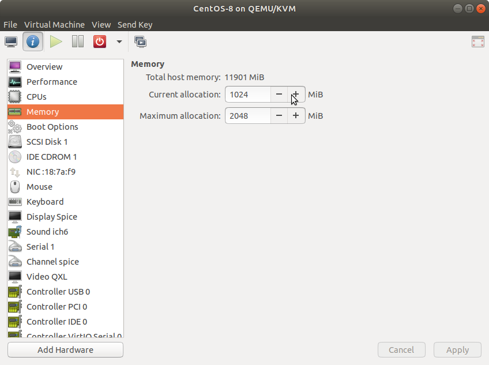
Task: Select Overview in hardware list
Action: 66,67
